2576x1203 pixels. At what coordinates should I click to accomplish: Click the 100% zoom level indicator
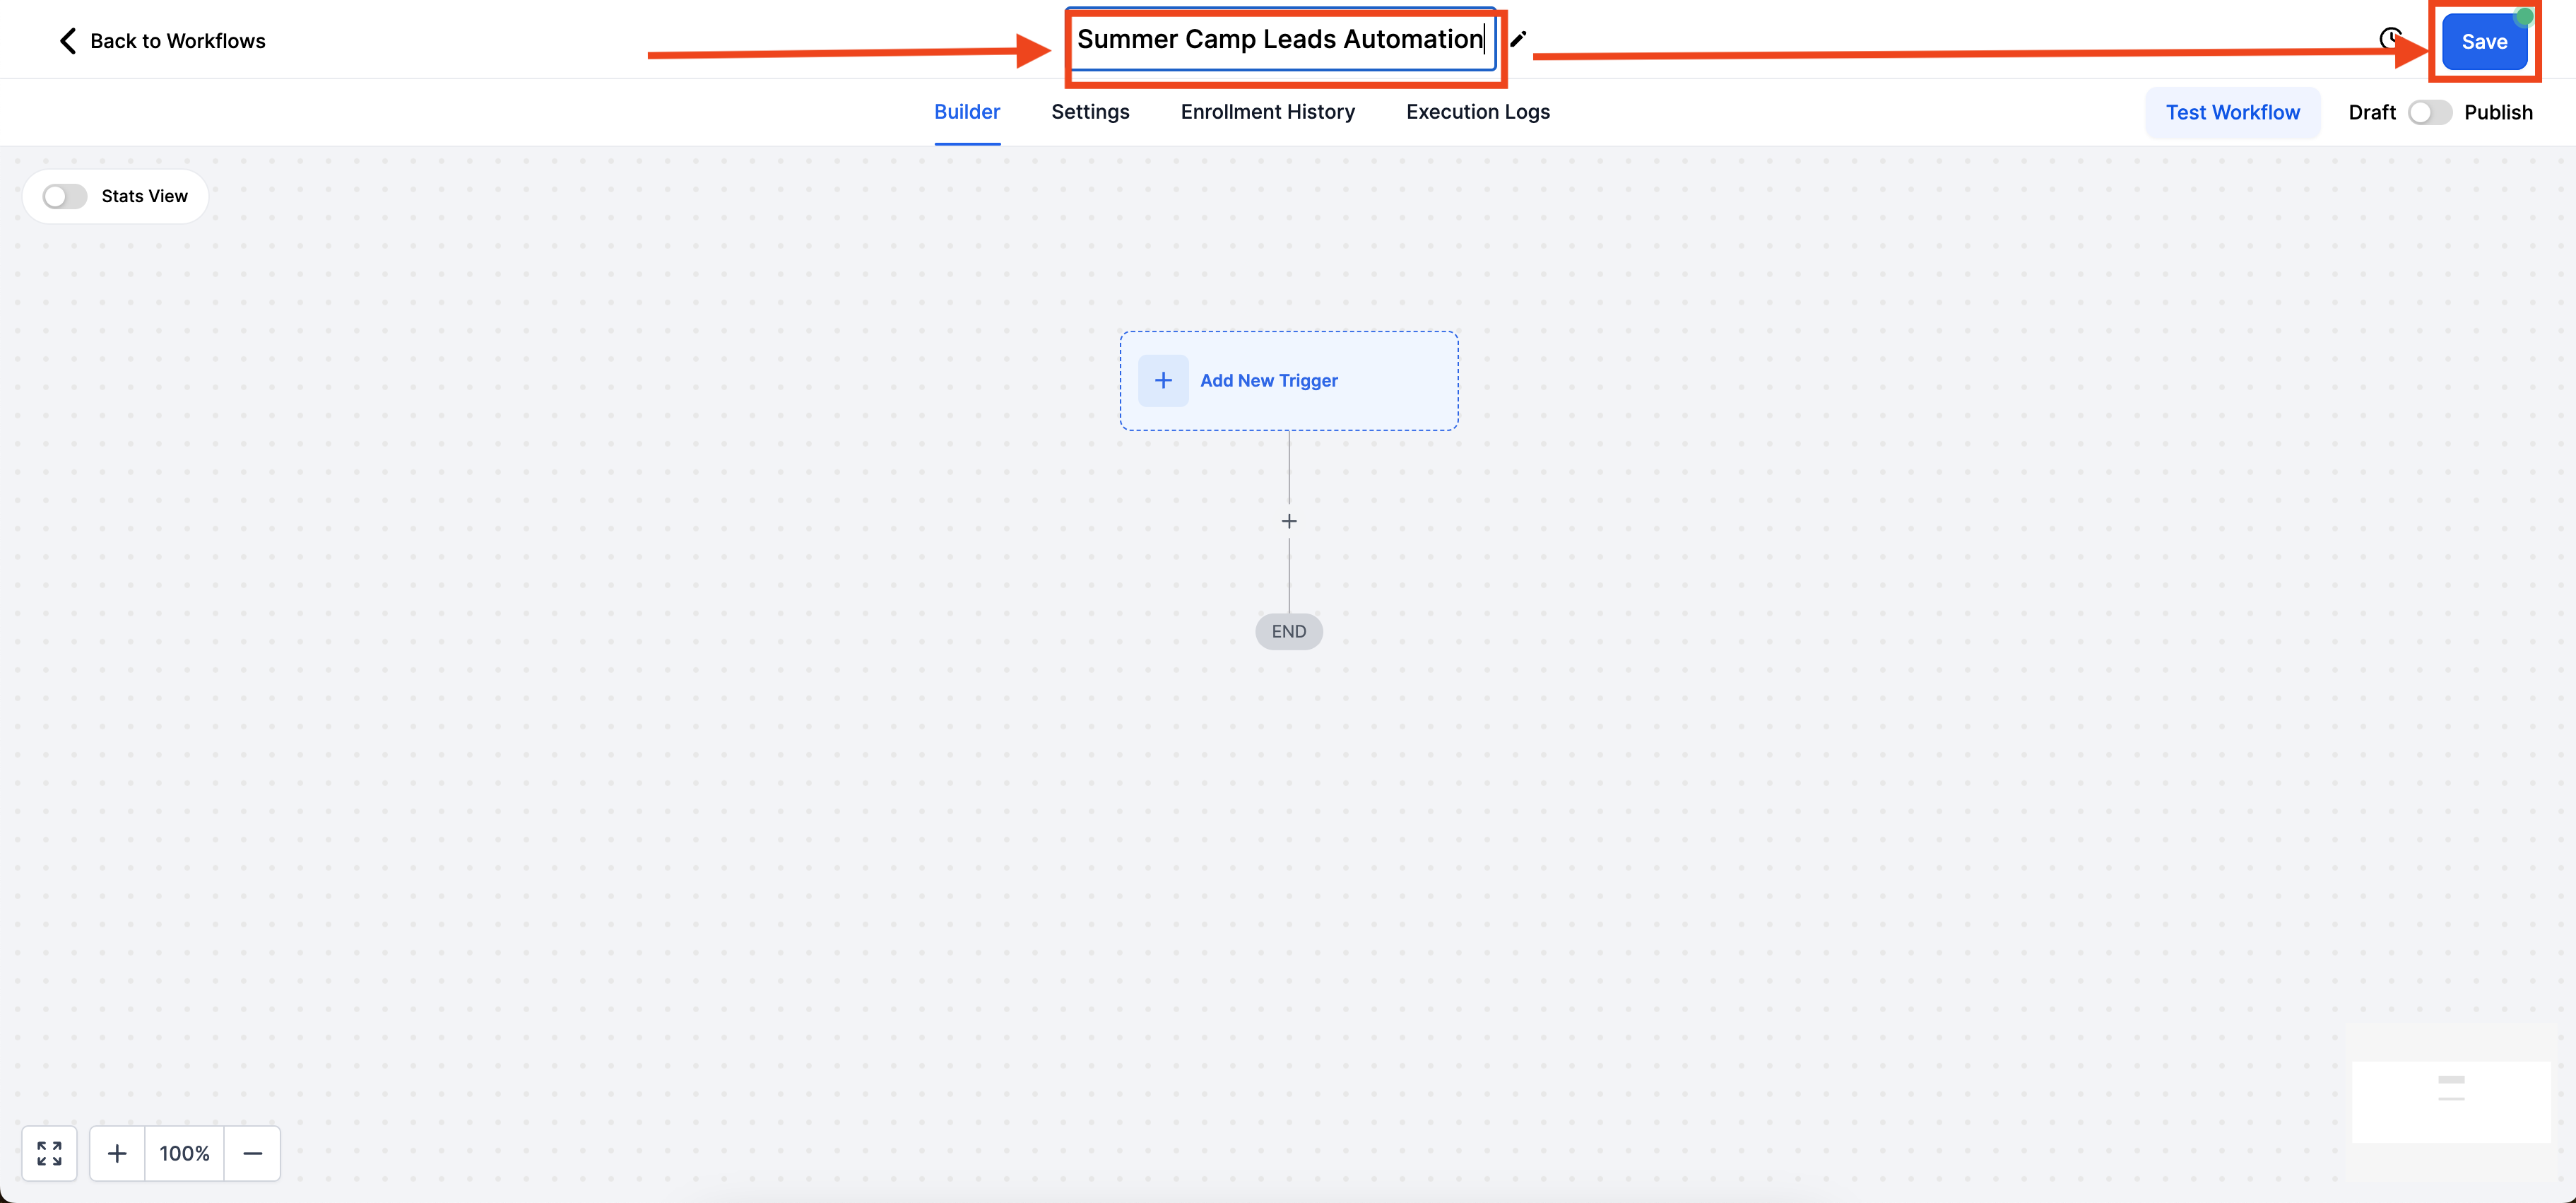pos(184,1153)
